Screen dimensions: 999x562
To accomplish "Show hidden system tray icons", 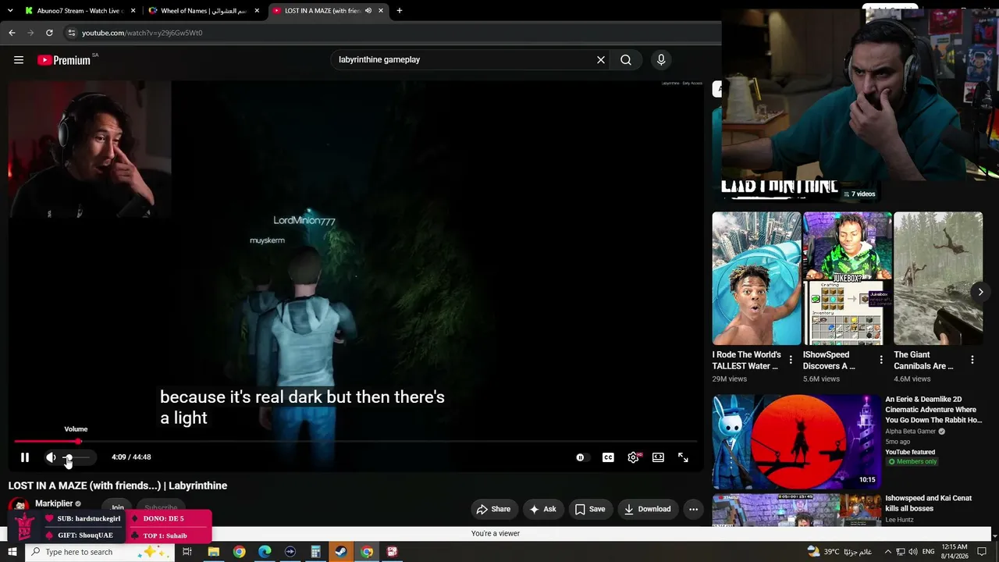I will coord(887,552).
